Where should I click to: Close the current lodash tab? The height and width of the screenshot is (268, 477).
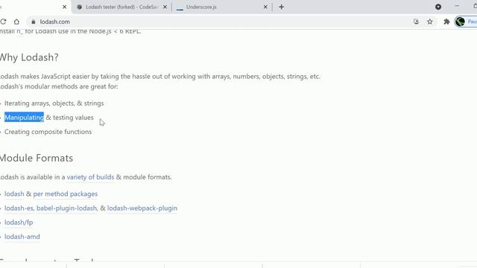(65, 7)
